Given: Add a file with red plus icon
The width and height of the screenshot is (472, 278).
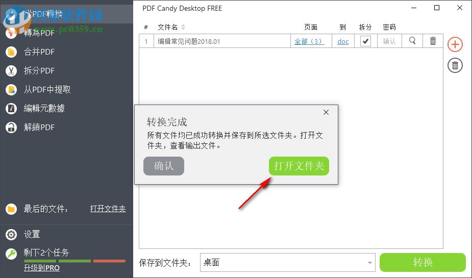Looking at the screenshot, I should point(455,44).
